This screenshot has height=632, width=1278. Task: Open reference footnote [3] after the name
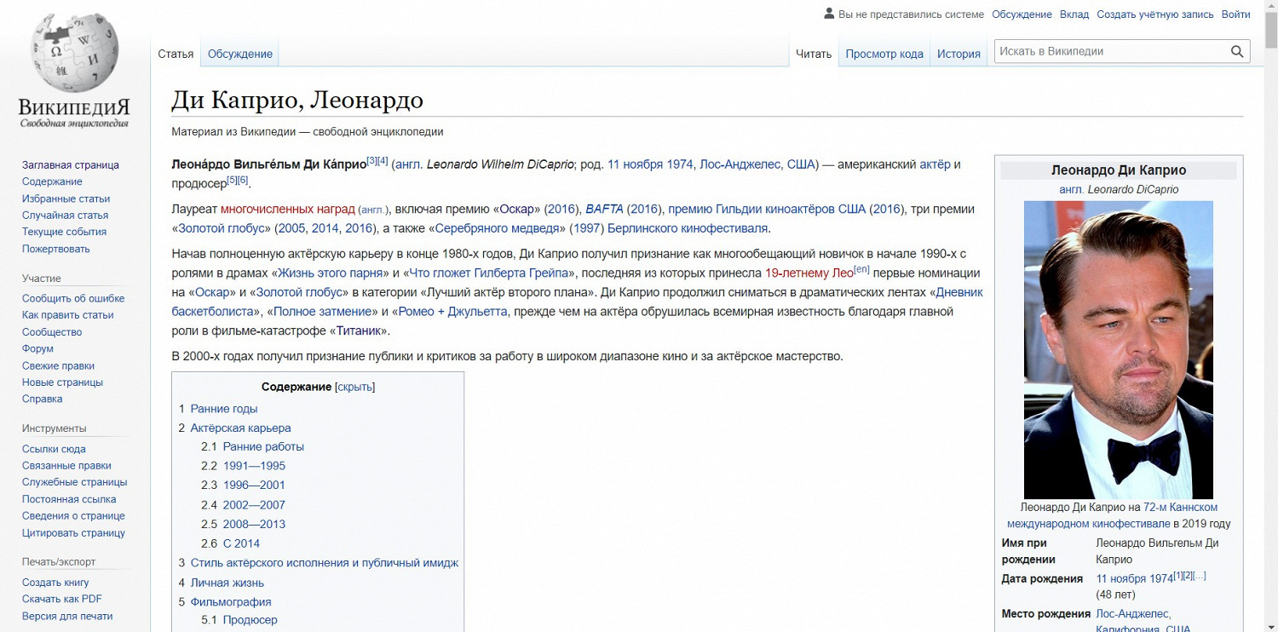(371, 160)
